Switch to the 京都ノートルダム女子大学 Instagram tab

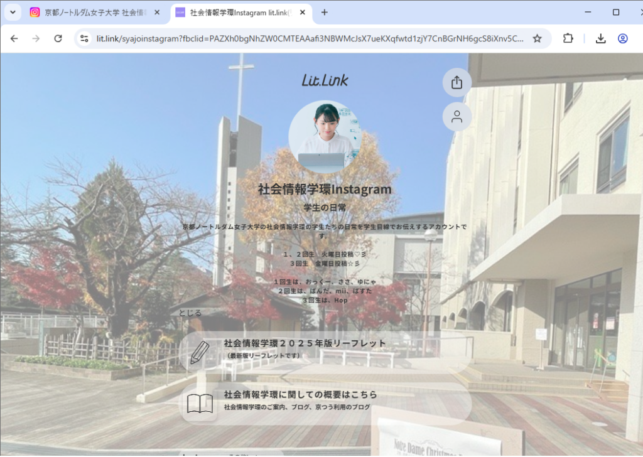(94, 13)
